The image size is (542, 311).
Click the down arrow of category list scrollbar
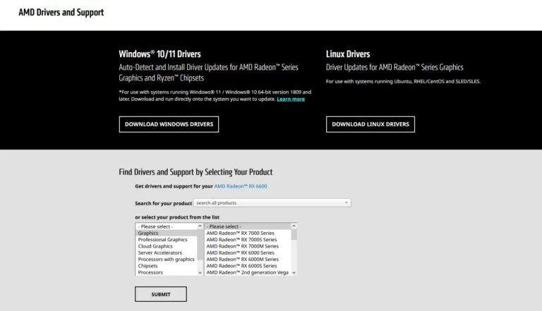[x=200, y=273]
